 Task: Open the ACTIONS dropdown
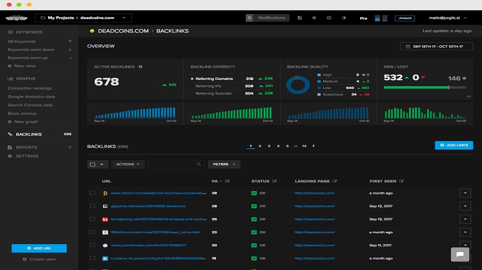pos(128,164)
